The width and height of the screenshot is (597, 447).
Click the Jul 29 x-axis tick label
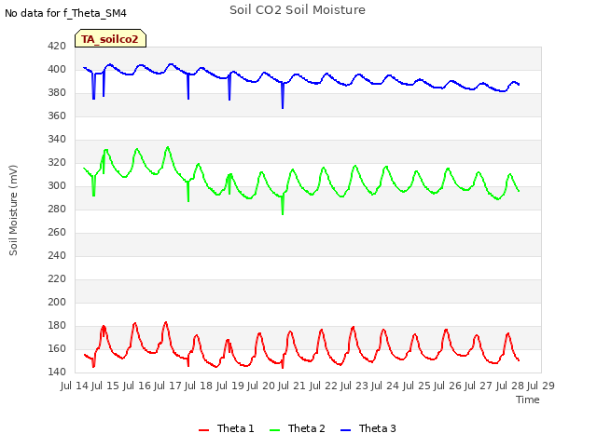(542, 386)
